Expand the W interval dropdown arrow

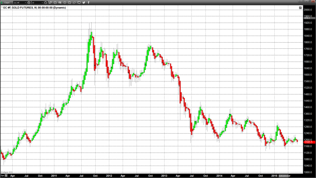[x=42, y=3]
